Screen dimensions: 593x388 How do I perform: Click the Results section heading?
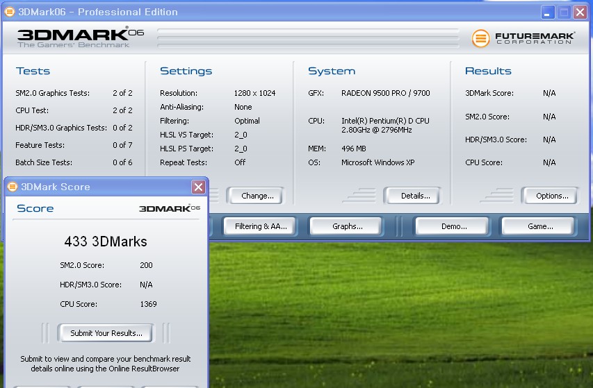click(x=488, y=71)
